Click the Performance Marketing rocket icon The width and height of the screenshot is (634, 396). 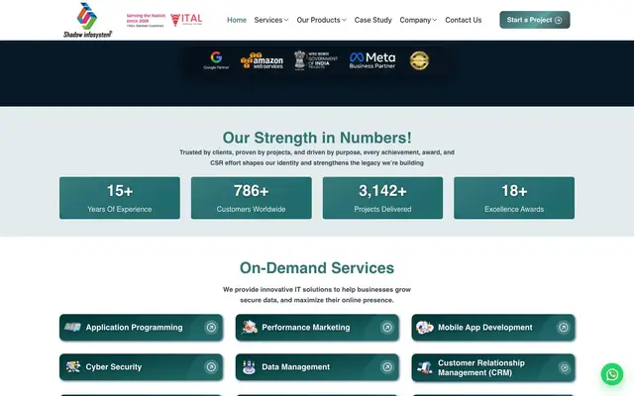pos(249,327)
